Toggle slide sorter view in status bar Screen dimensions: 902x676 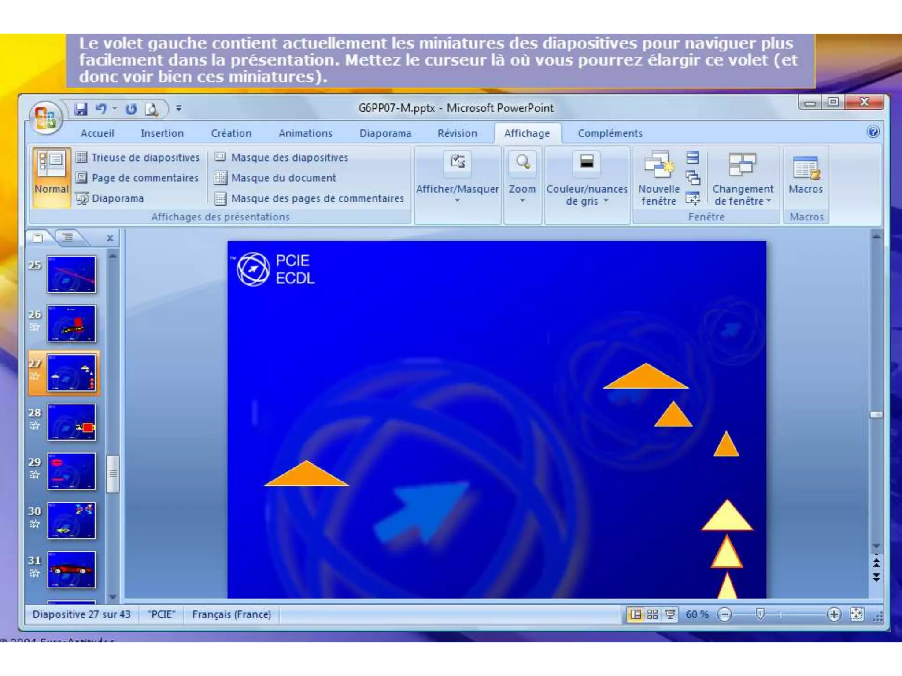coord(653,614)
